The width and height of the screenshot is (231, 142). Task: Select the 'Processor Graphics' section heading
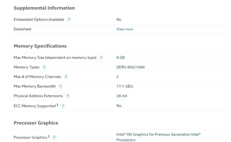36,123
